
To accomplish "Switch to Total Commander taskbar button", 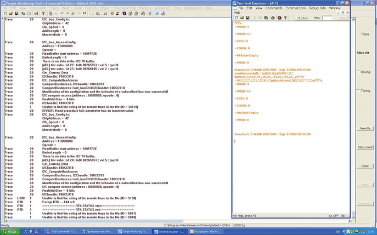I will (x=62, y=232).
